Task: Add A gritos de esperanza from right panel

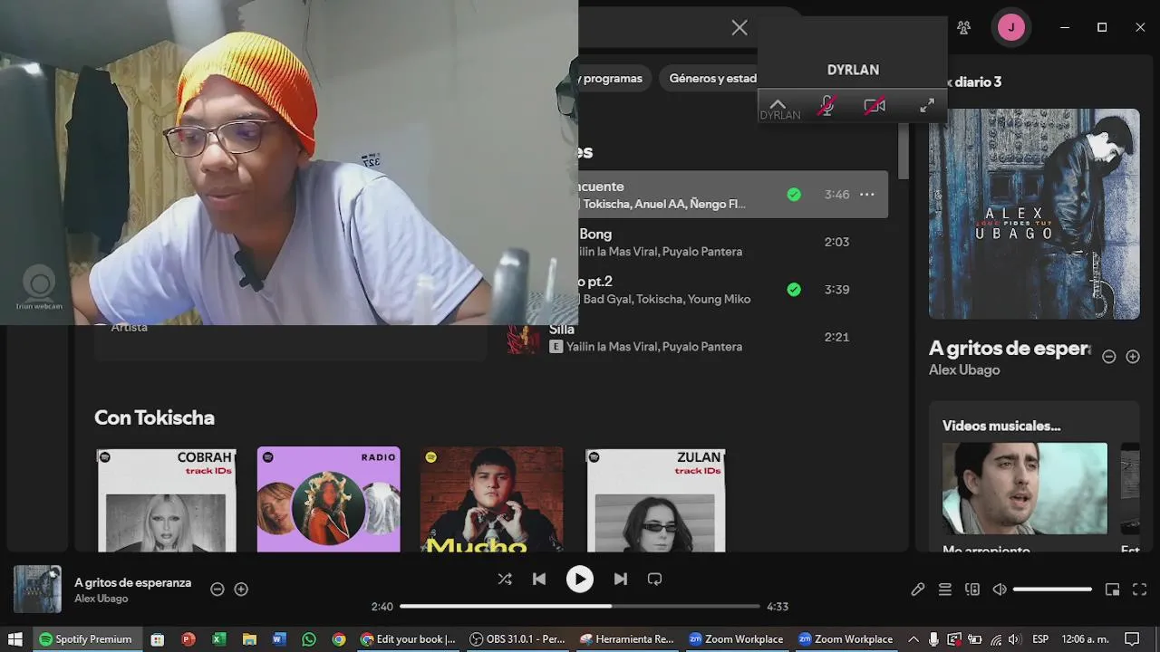Action: pos(1133,357)
